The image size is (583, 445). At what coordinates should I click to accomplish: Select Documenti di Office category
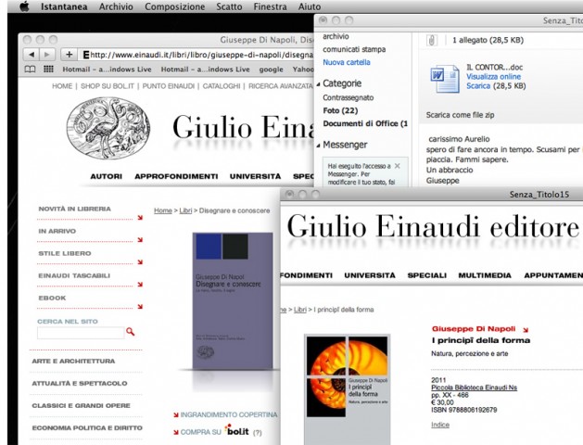[365, 124]
